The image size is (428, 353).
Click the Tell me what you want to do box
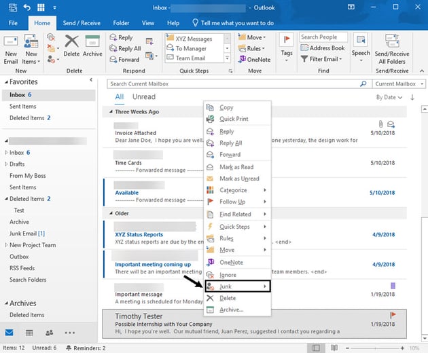[233, 23]
